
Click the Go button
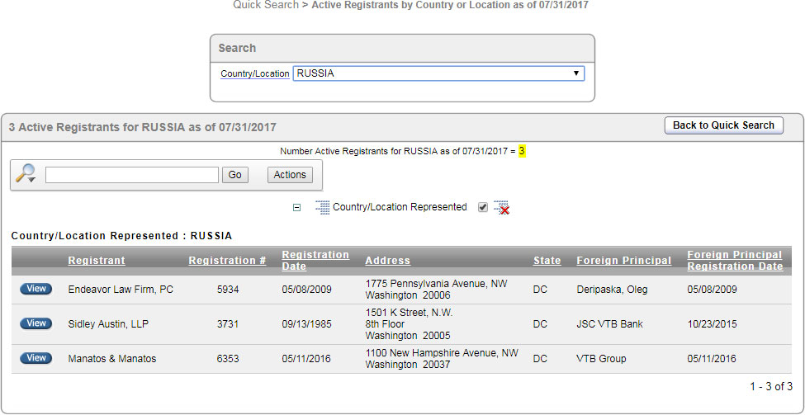click(235, 175)
